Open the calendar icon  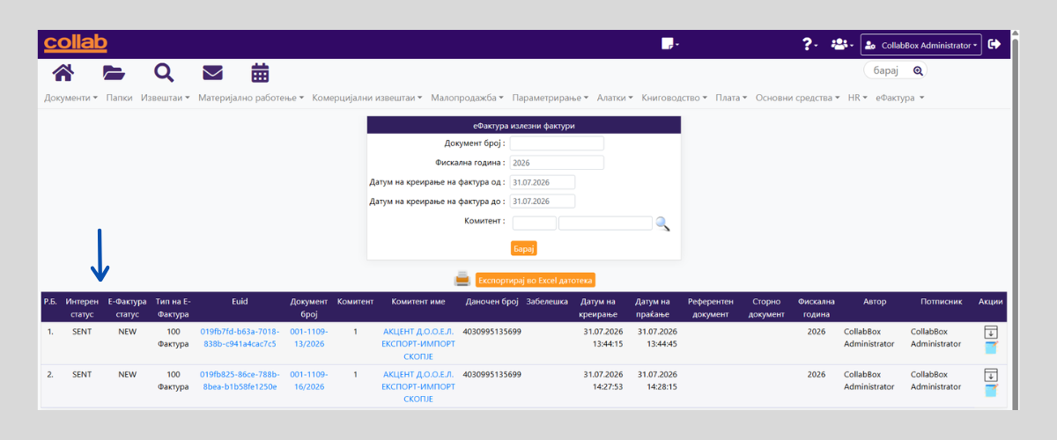coord(260,72)
